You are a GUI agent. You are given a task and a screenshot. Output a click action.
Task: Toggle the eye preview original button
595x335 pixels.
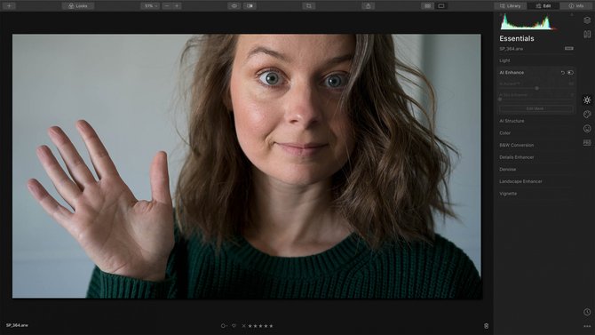(x=234, y=5)
